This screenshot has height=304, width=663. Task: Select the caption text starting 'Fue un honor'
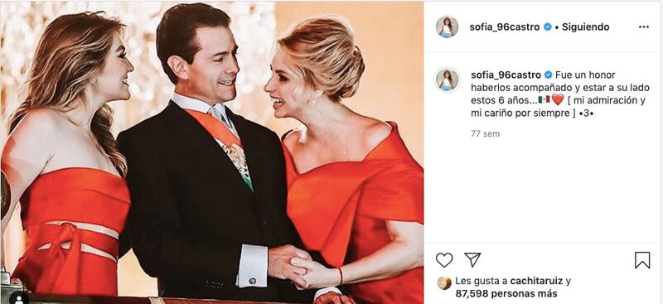pos(558,94)
